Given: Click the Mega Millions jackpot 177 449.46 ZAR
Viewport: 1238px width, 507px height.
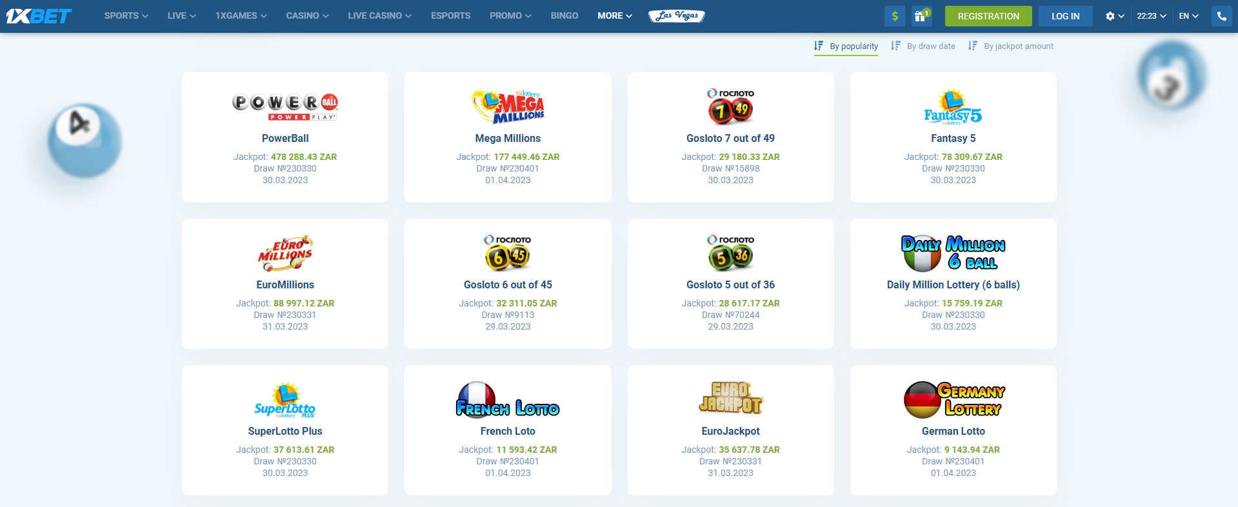Looking at the screenshot, I should pos(526,157).
